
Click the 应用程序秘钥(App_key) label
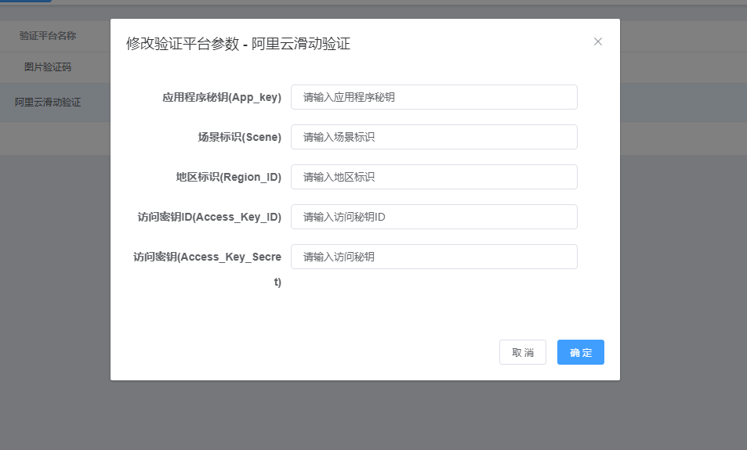coord(222,97)
